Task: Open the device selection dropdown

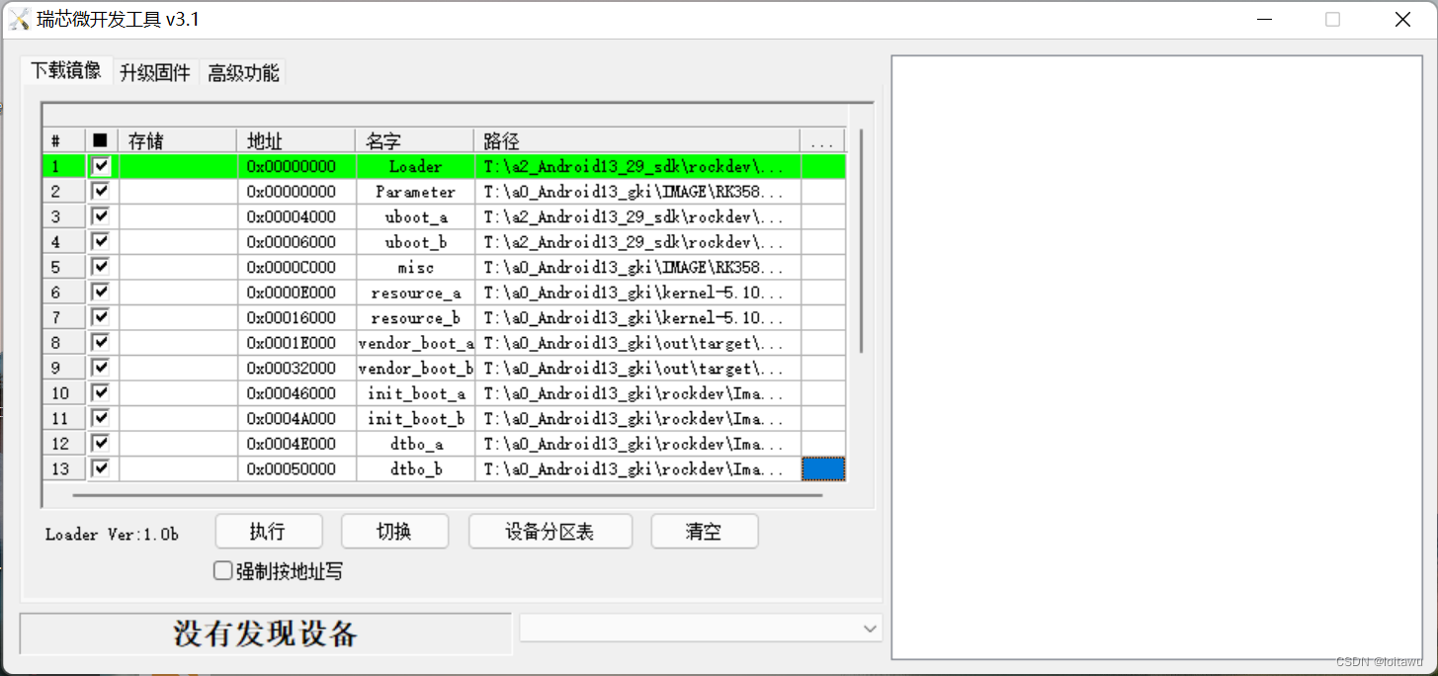Action: click(701, 629)
